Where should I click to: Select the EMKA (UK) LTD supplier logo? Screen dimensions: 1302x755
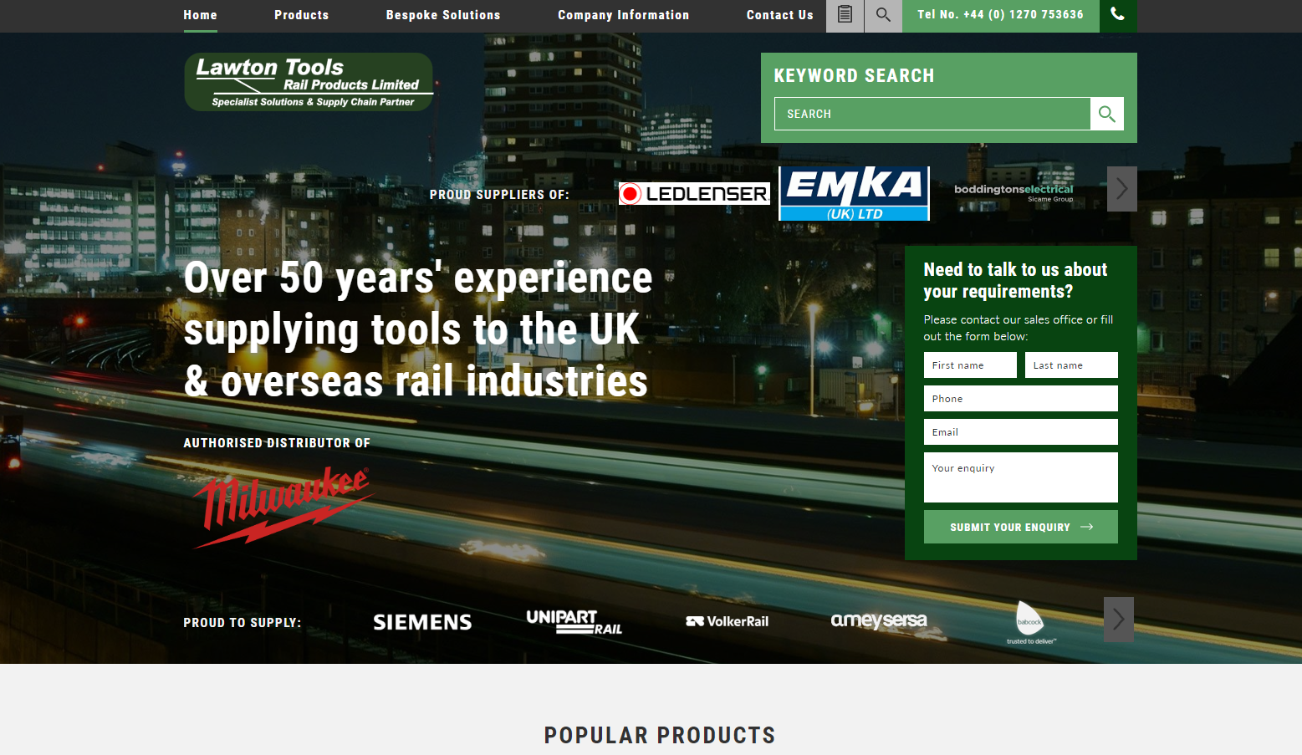[853, 192]
